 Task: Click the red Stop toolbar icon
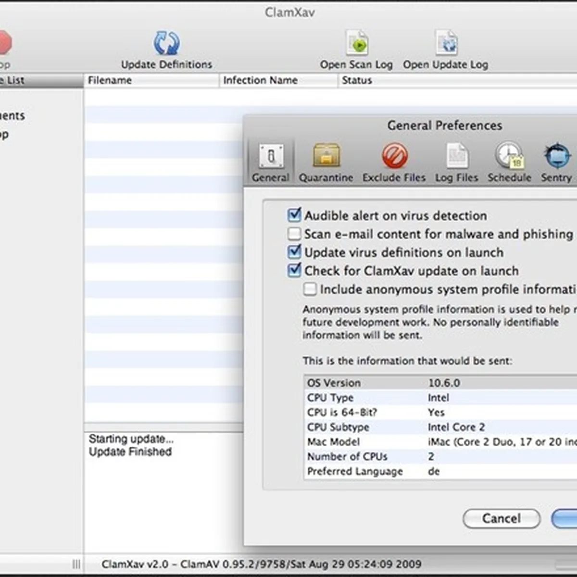[5, 42]
